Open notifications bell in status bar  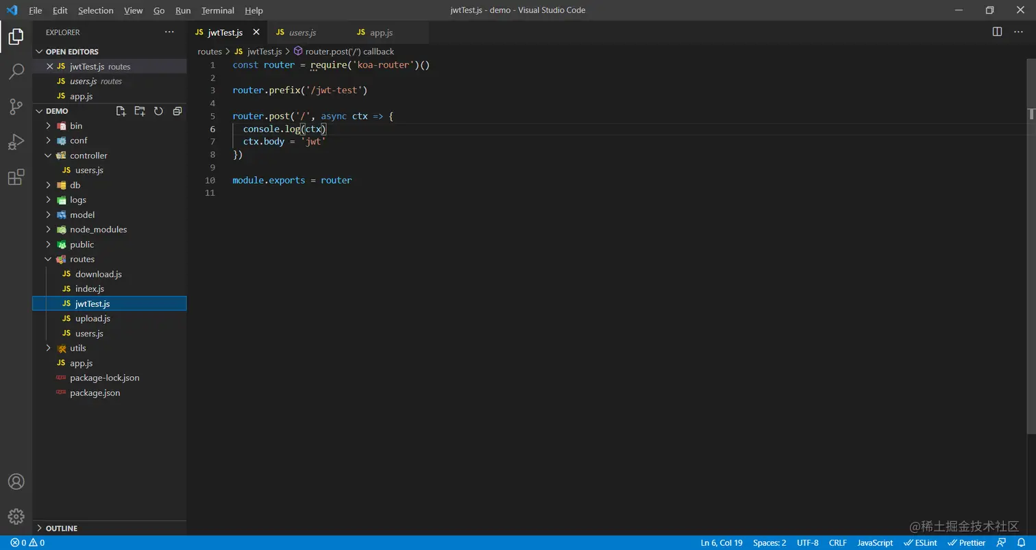(x=1021, y=542)
